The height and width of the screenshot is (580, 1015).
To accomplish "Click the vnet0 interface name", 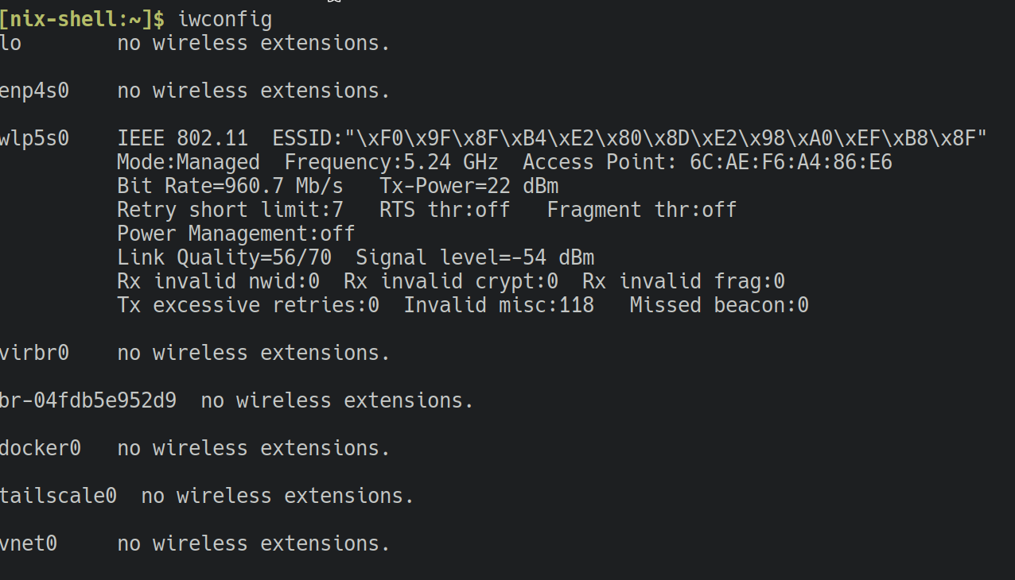I will (x=29, y=544).
